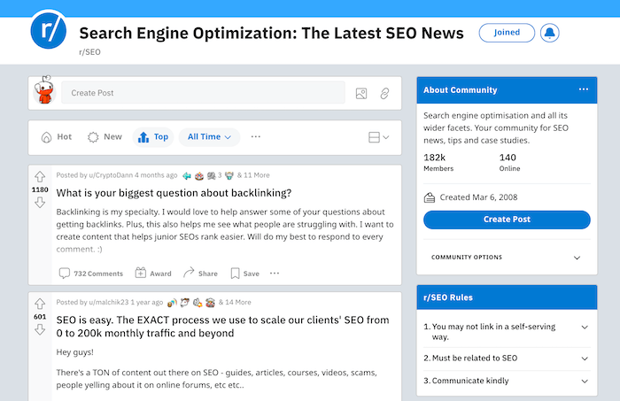Image resolution: width=620 pixels, height=401 pixels.
Task: Click the Joined button to leave community
Action: (x=507, y=33)
